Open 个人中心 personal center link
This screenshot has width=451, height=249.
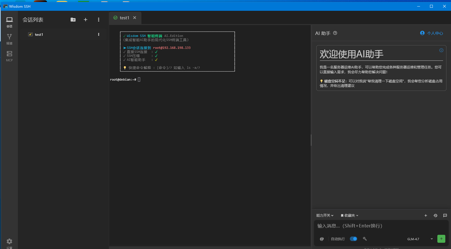(x=432, y=33)
